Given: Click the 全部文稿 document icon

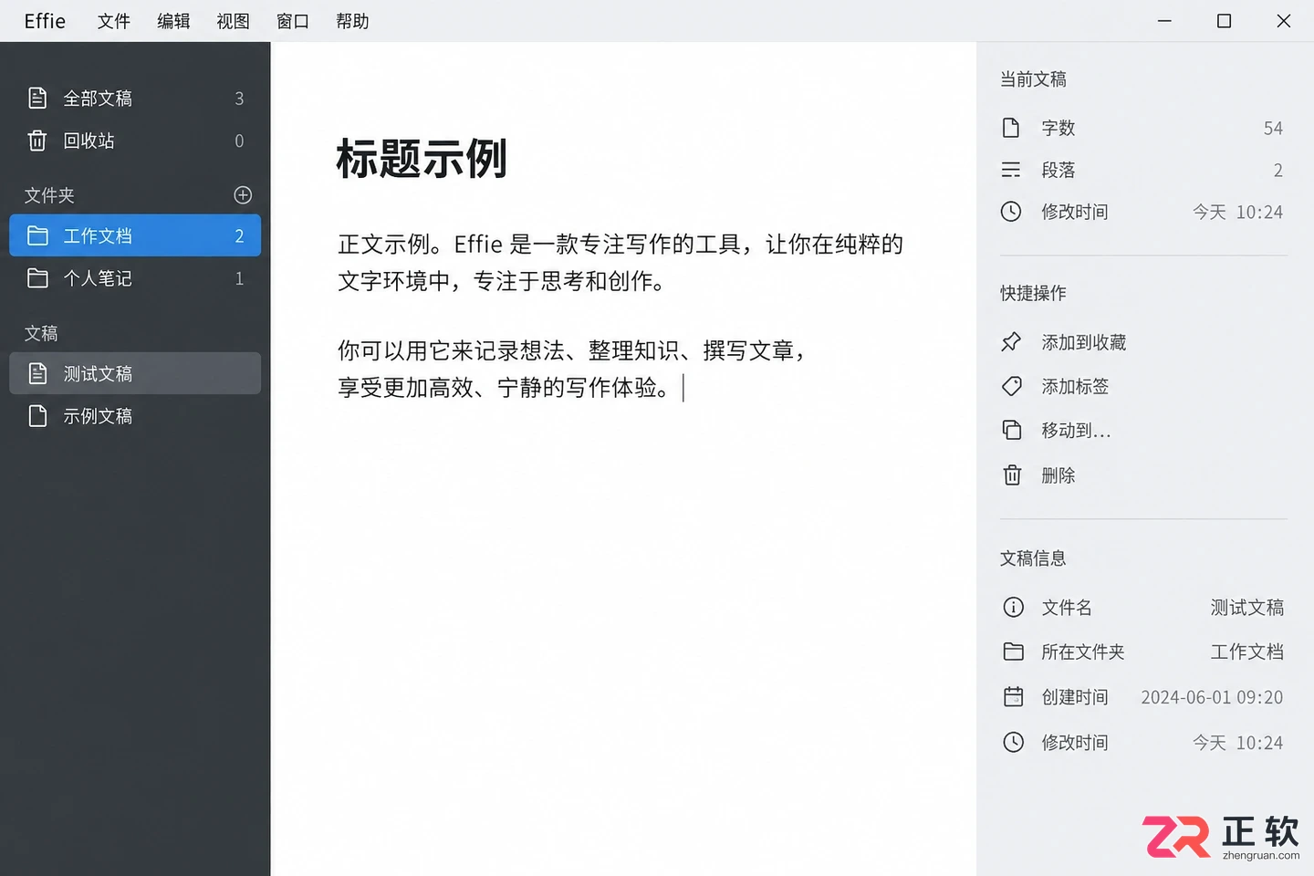Looking at the screenshot, I should click(37, 98).
